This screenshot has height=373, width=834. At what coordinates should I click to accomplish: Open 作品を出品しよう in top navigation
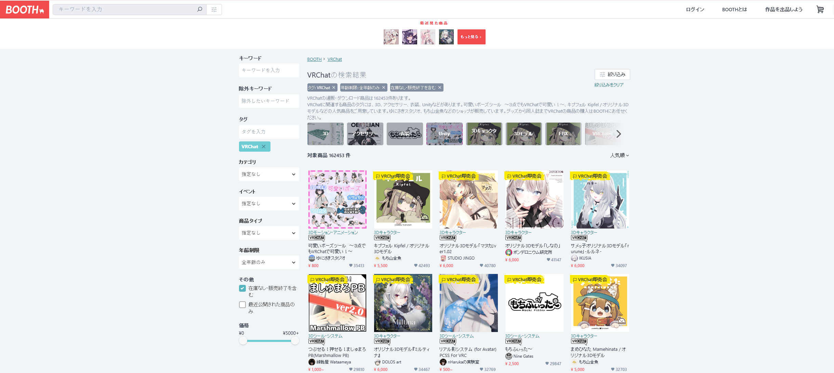point(783,10)
